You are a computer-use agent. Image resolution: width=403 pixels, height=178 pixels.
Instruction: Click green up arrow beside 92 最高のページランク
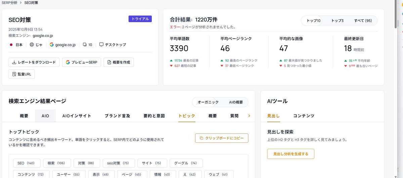pos(222,60)
